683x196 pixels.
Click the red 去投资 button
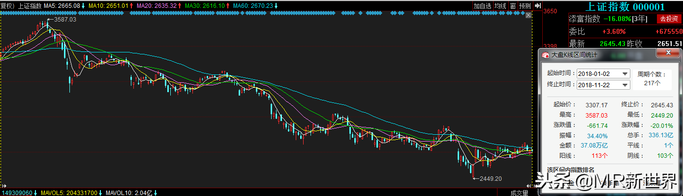coord(669,19)
